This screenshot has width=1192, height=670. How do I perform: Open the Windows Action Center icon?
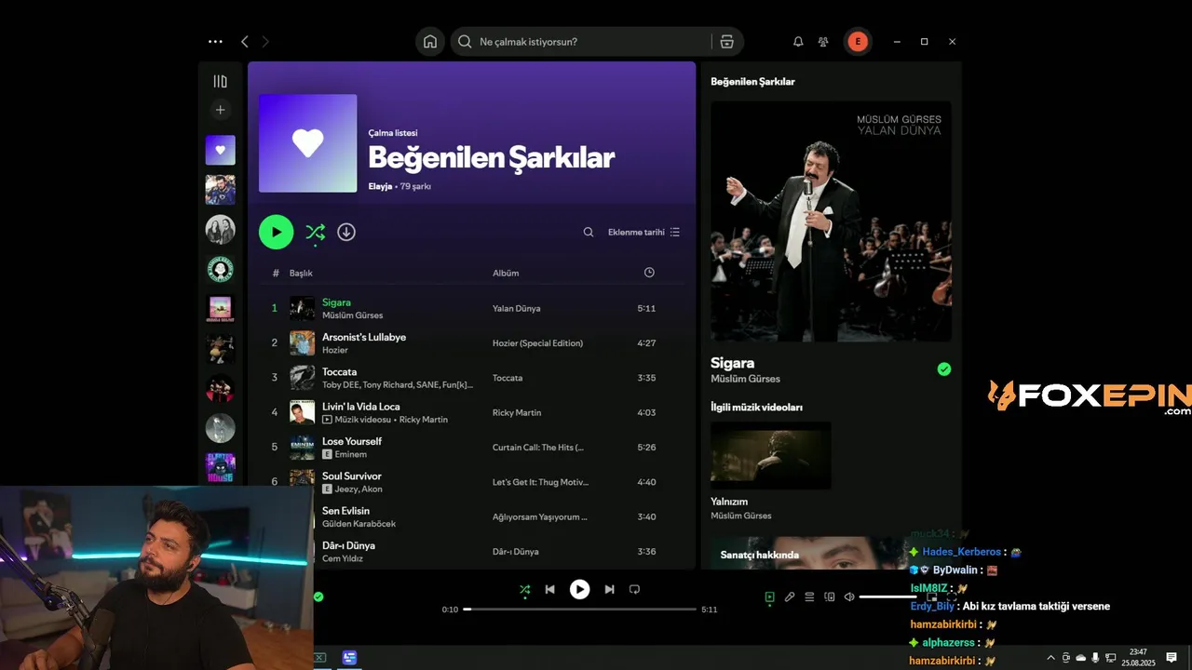[1172, 657]
